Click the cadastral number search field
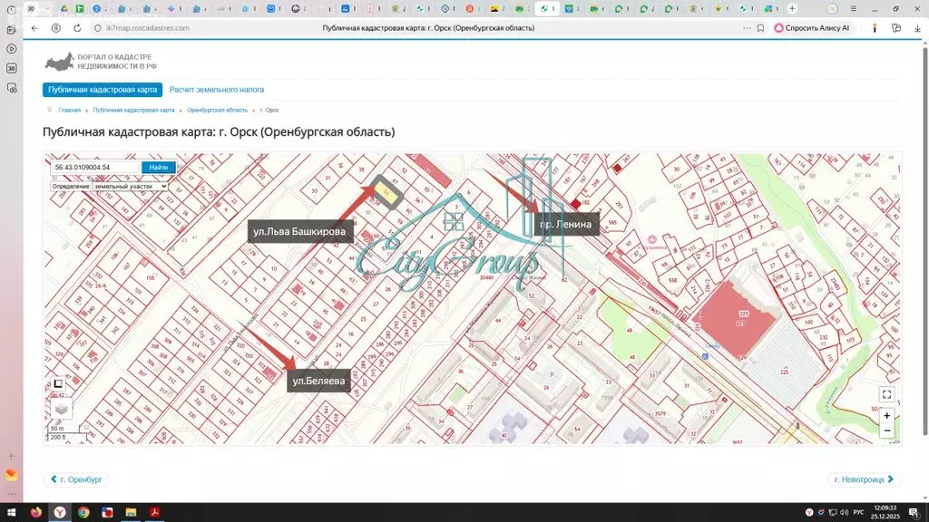 pyautogui.click(x=95, y=168)
